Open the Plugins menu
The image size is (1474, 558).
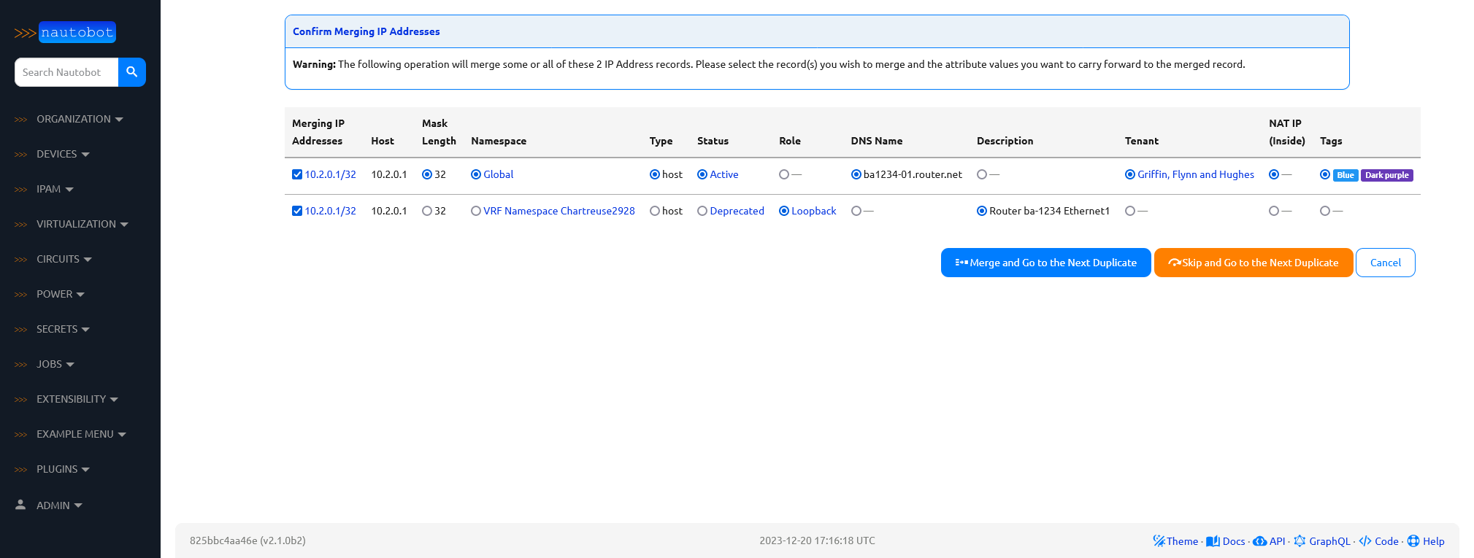click(x=63, y=469)
